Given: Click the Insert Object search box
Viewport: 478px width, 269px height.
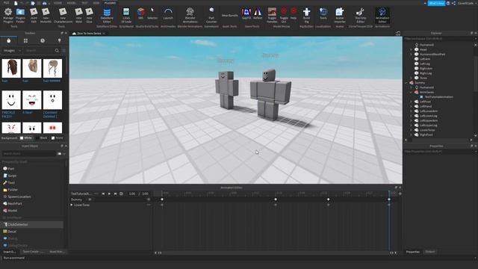Looking at the screenshot, I should pyautogui.click(x=29, y=154).
